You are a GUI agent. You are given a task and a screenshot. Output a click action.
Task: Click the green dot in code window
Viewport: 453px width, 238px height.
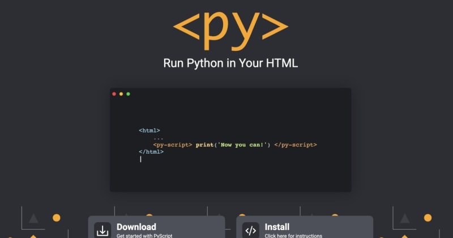point(129,94)
